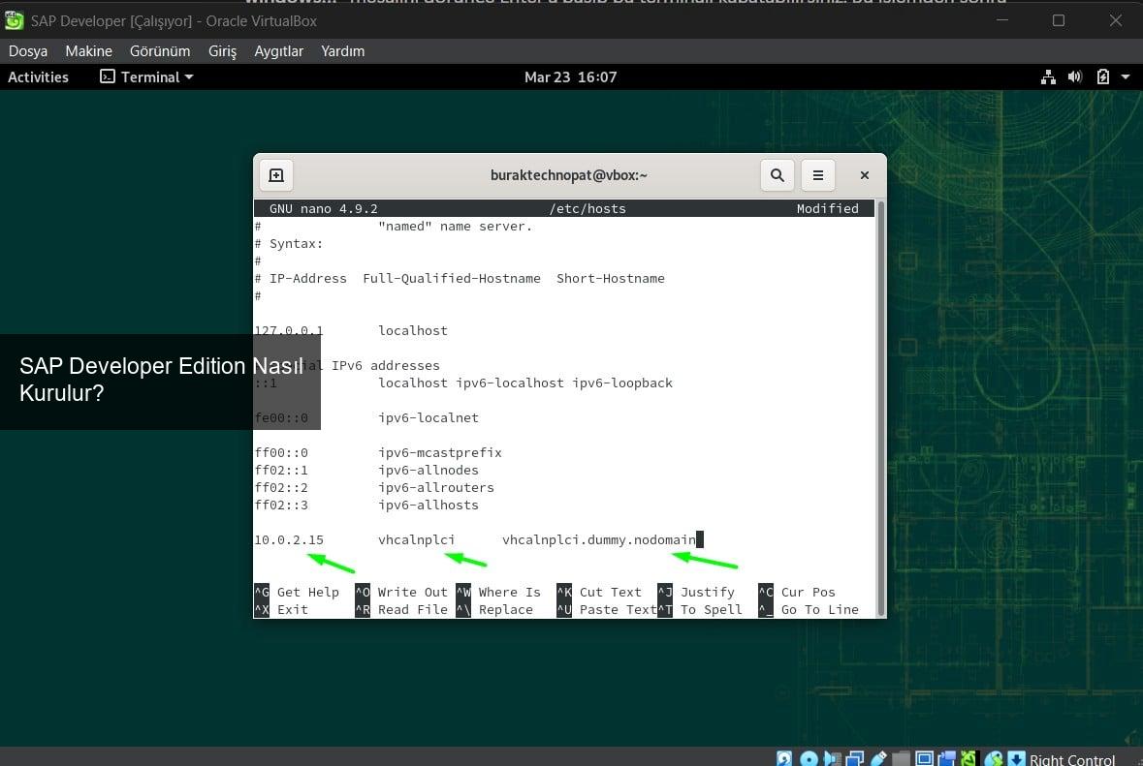Viewport: 1143px width, 766px height.
Task: Click VirtualBox optical disc status icon
Action: point(808,758)
